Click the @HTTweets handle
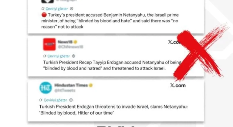The height and width of the screenshot is (127, 233). click(x=65, y=90)
